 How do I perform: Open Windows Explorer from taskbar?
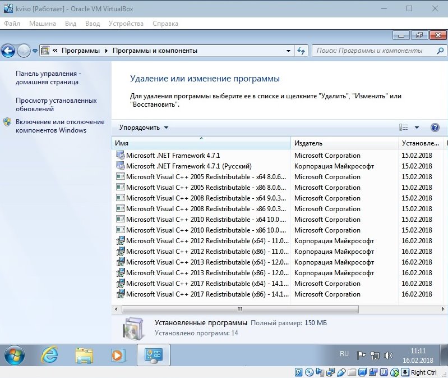pos(84,356)
